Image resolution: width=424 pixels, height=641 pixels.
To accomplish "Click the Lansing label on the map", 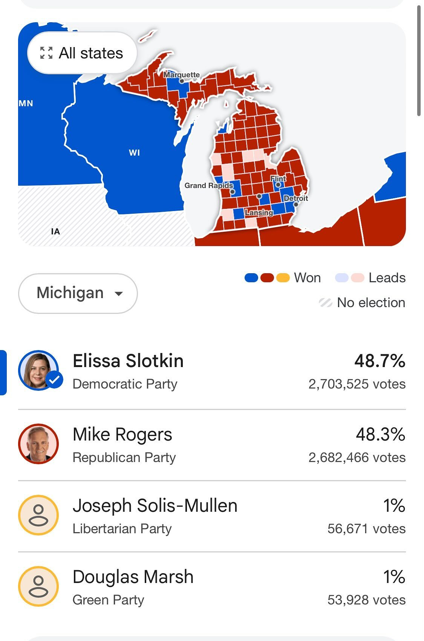I will coord(259,213).
